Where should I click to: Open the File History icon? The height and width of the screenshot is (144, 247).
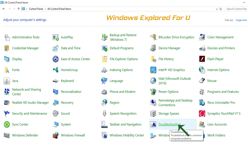tap(154, 59)
